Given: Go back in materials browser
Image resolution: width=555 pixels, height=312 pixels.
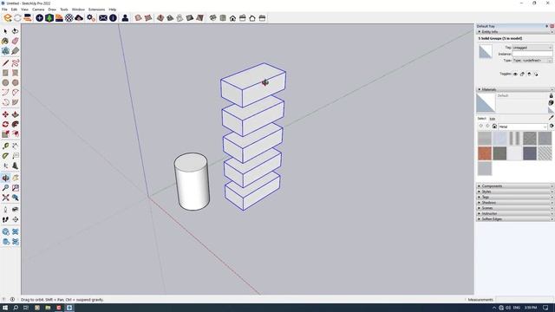Looking at the screenshot, I should [480, 127].
